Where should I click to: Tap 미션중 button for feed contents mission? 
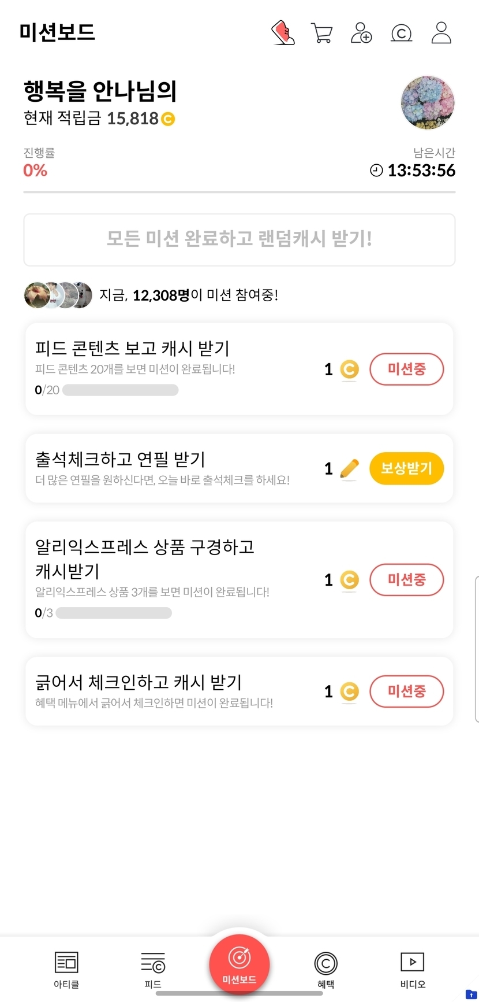(x=406, y=369)
